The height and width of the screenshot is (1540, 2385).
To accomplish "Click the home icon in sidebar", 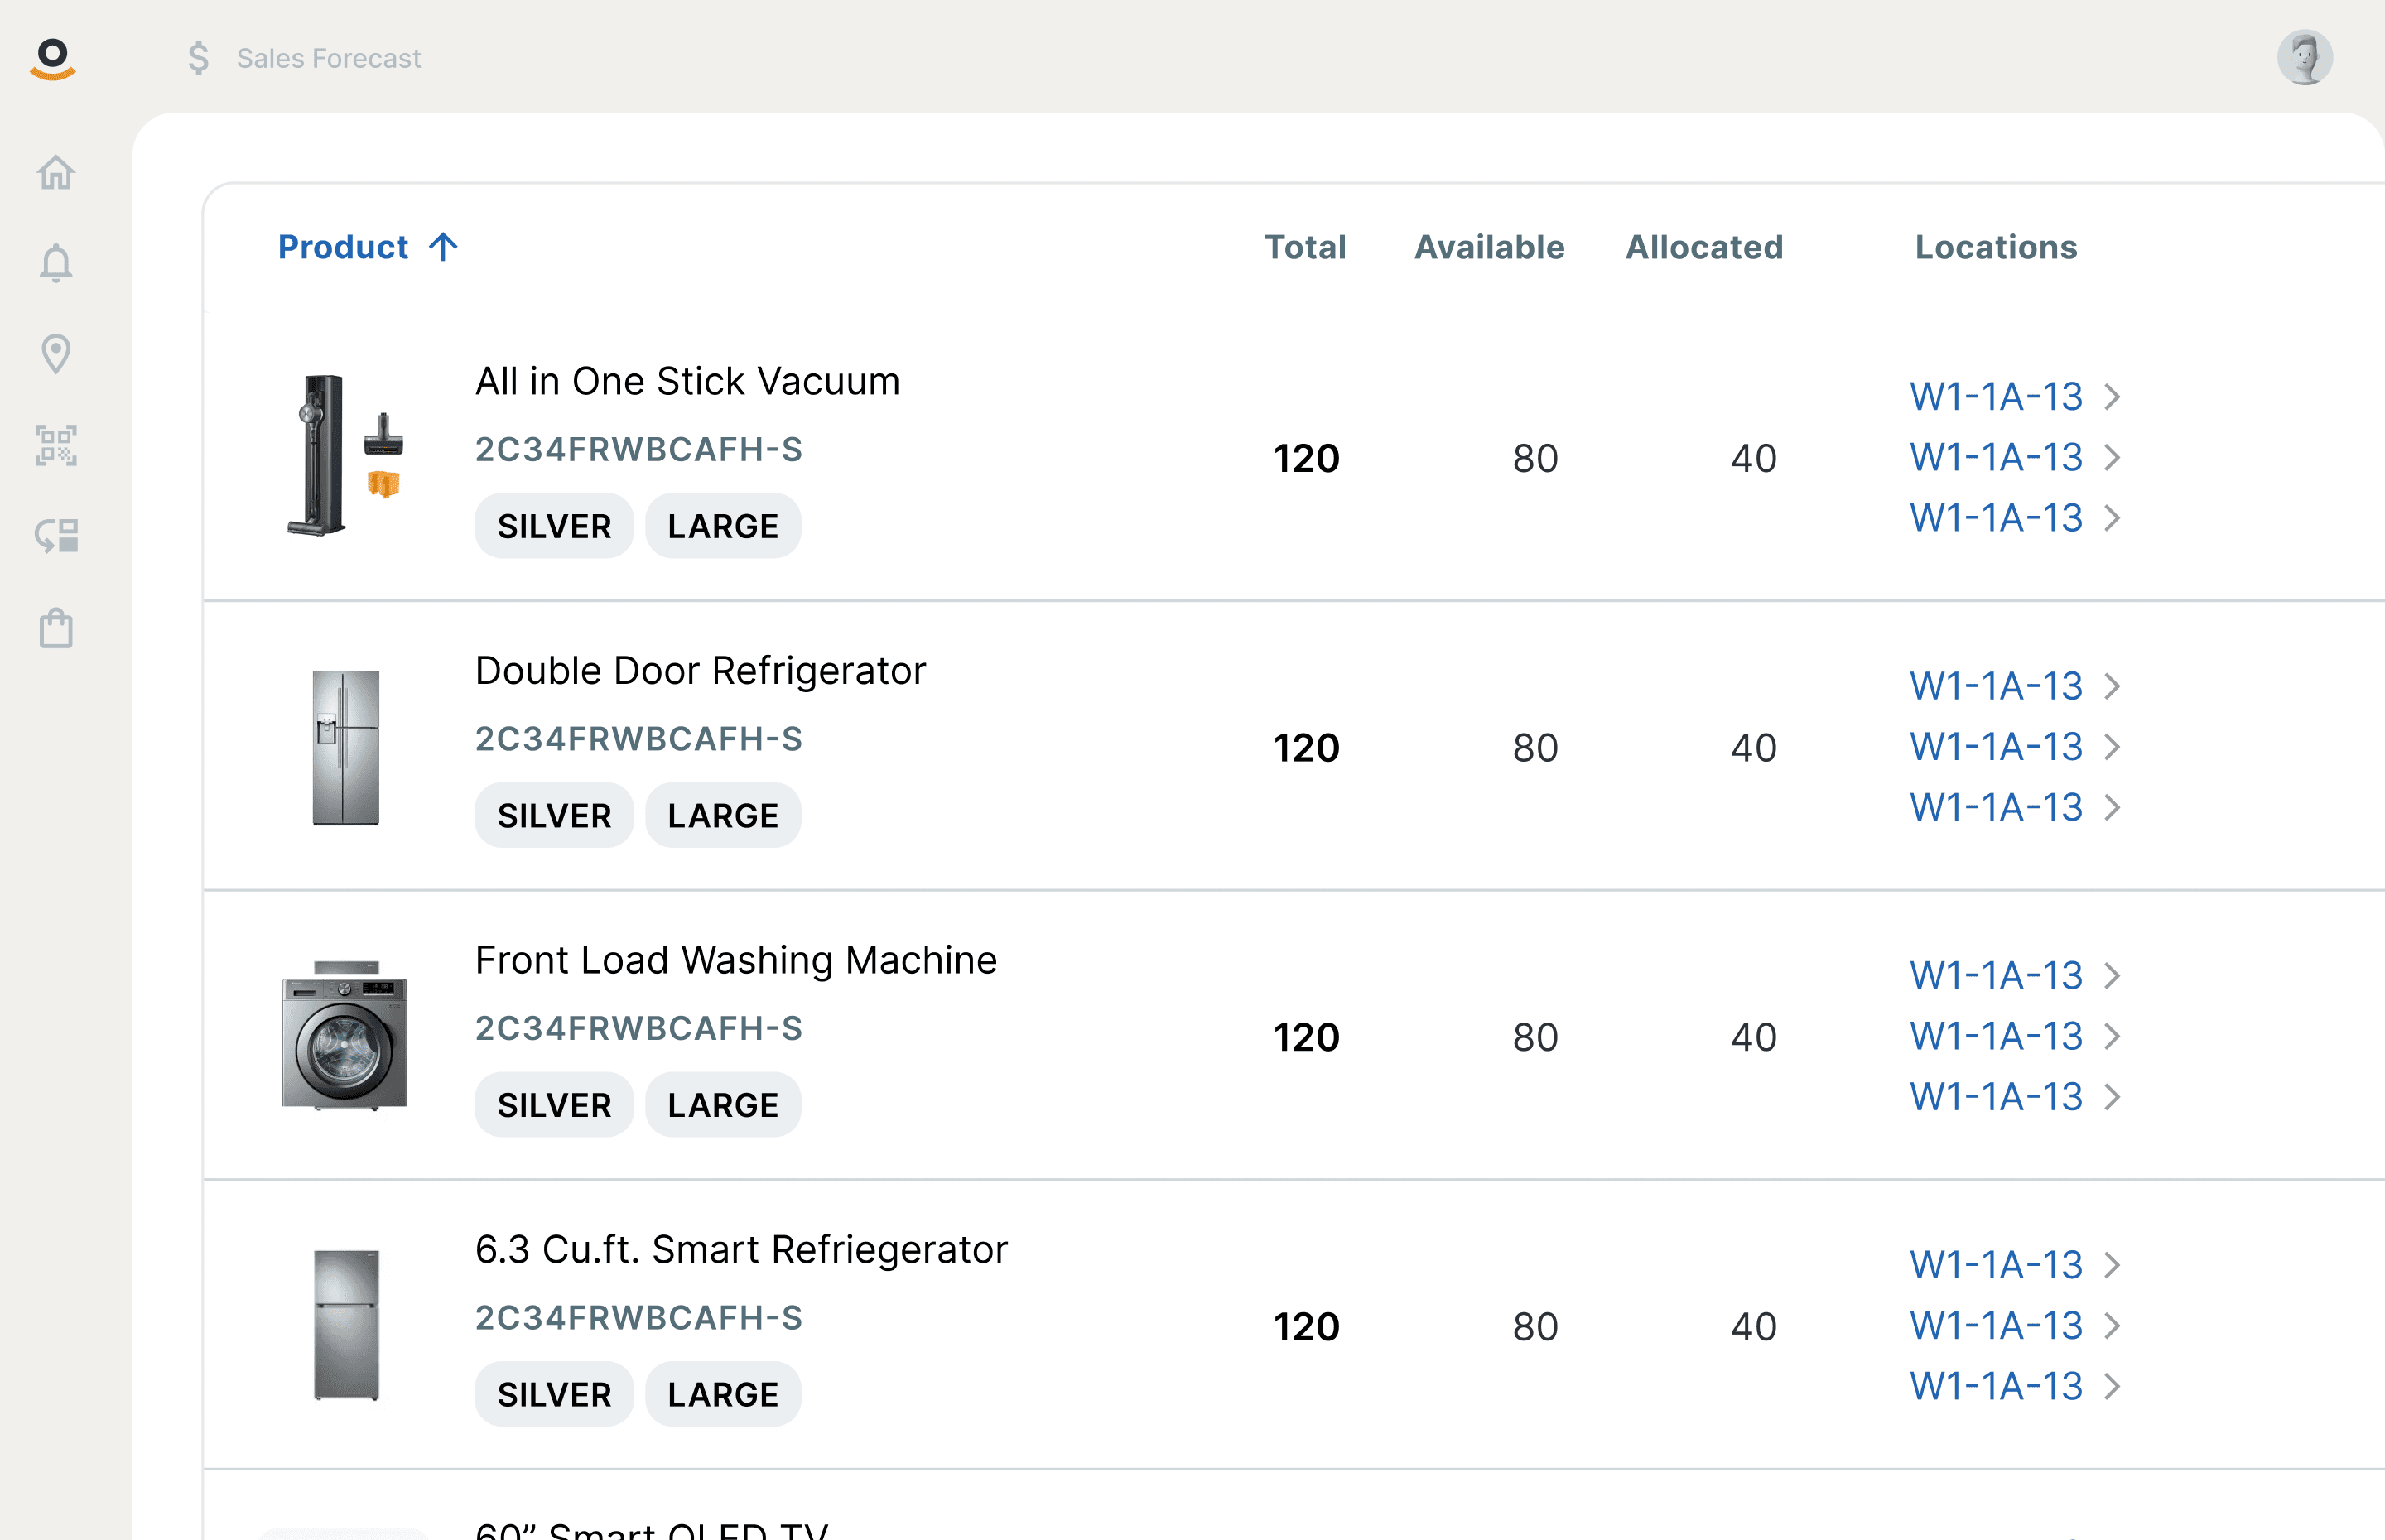I will tap(56, 173).
